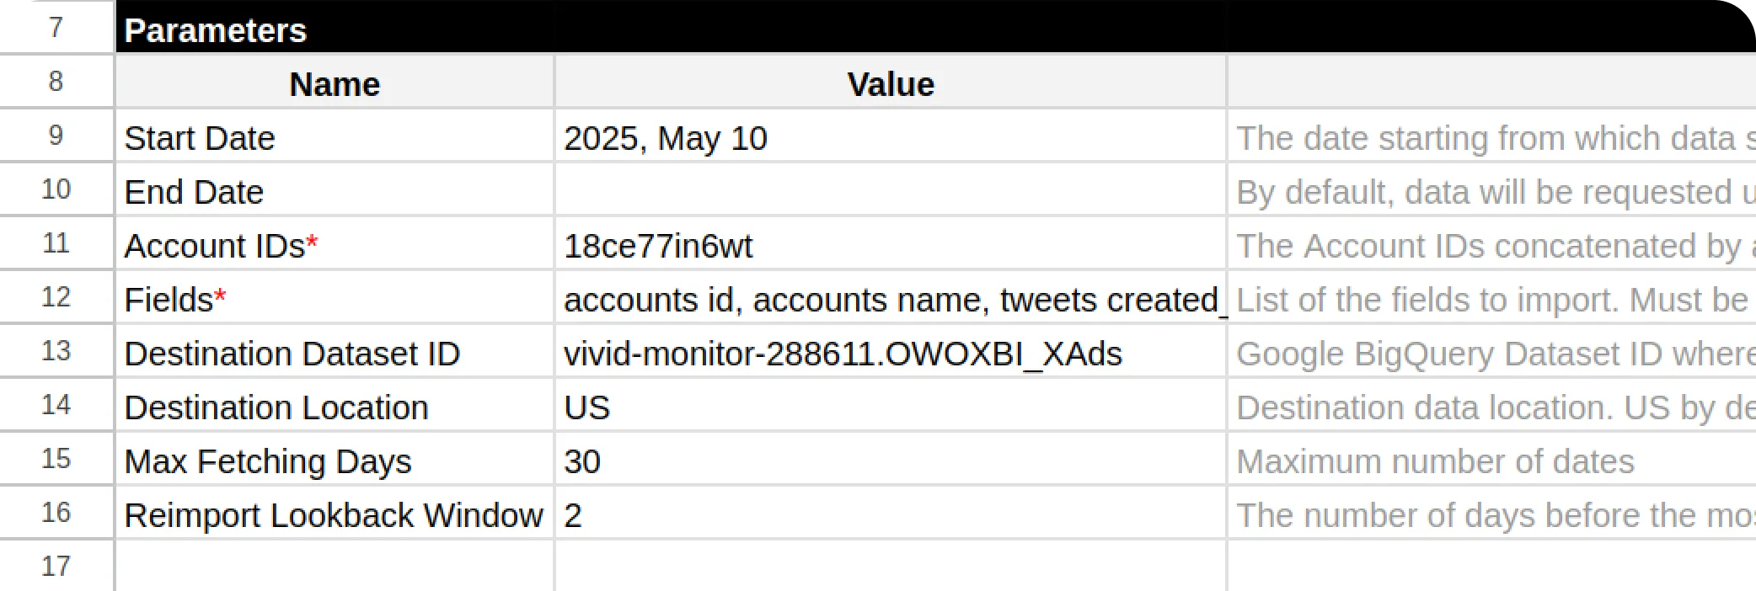Click the Fields value cell
Screen dimensions: 1756x591
(891, 299)
